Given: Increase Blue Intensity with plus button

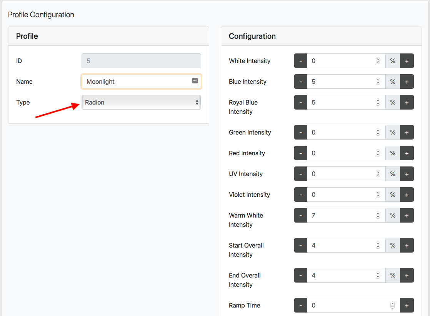Looking at the screenshot, I should point(407,81).
